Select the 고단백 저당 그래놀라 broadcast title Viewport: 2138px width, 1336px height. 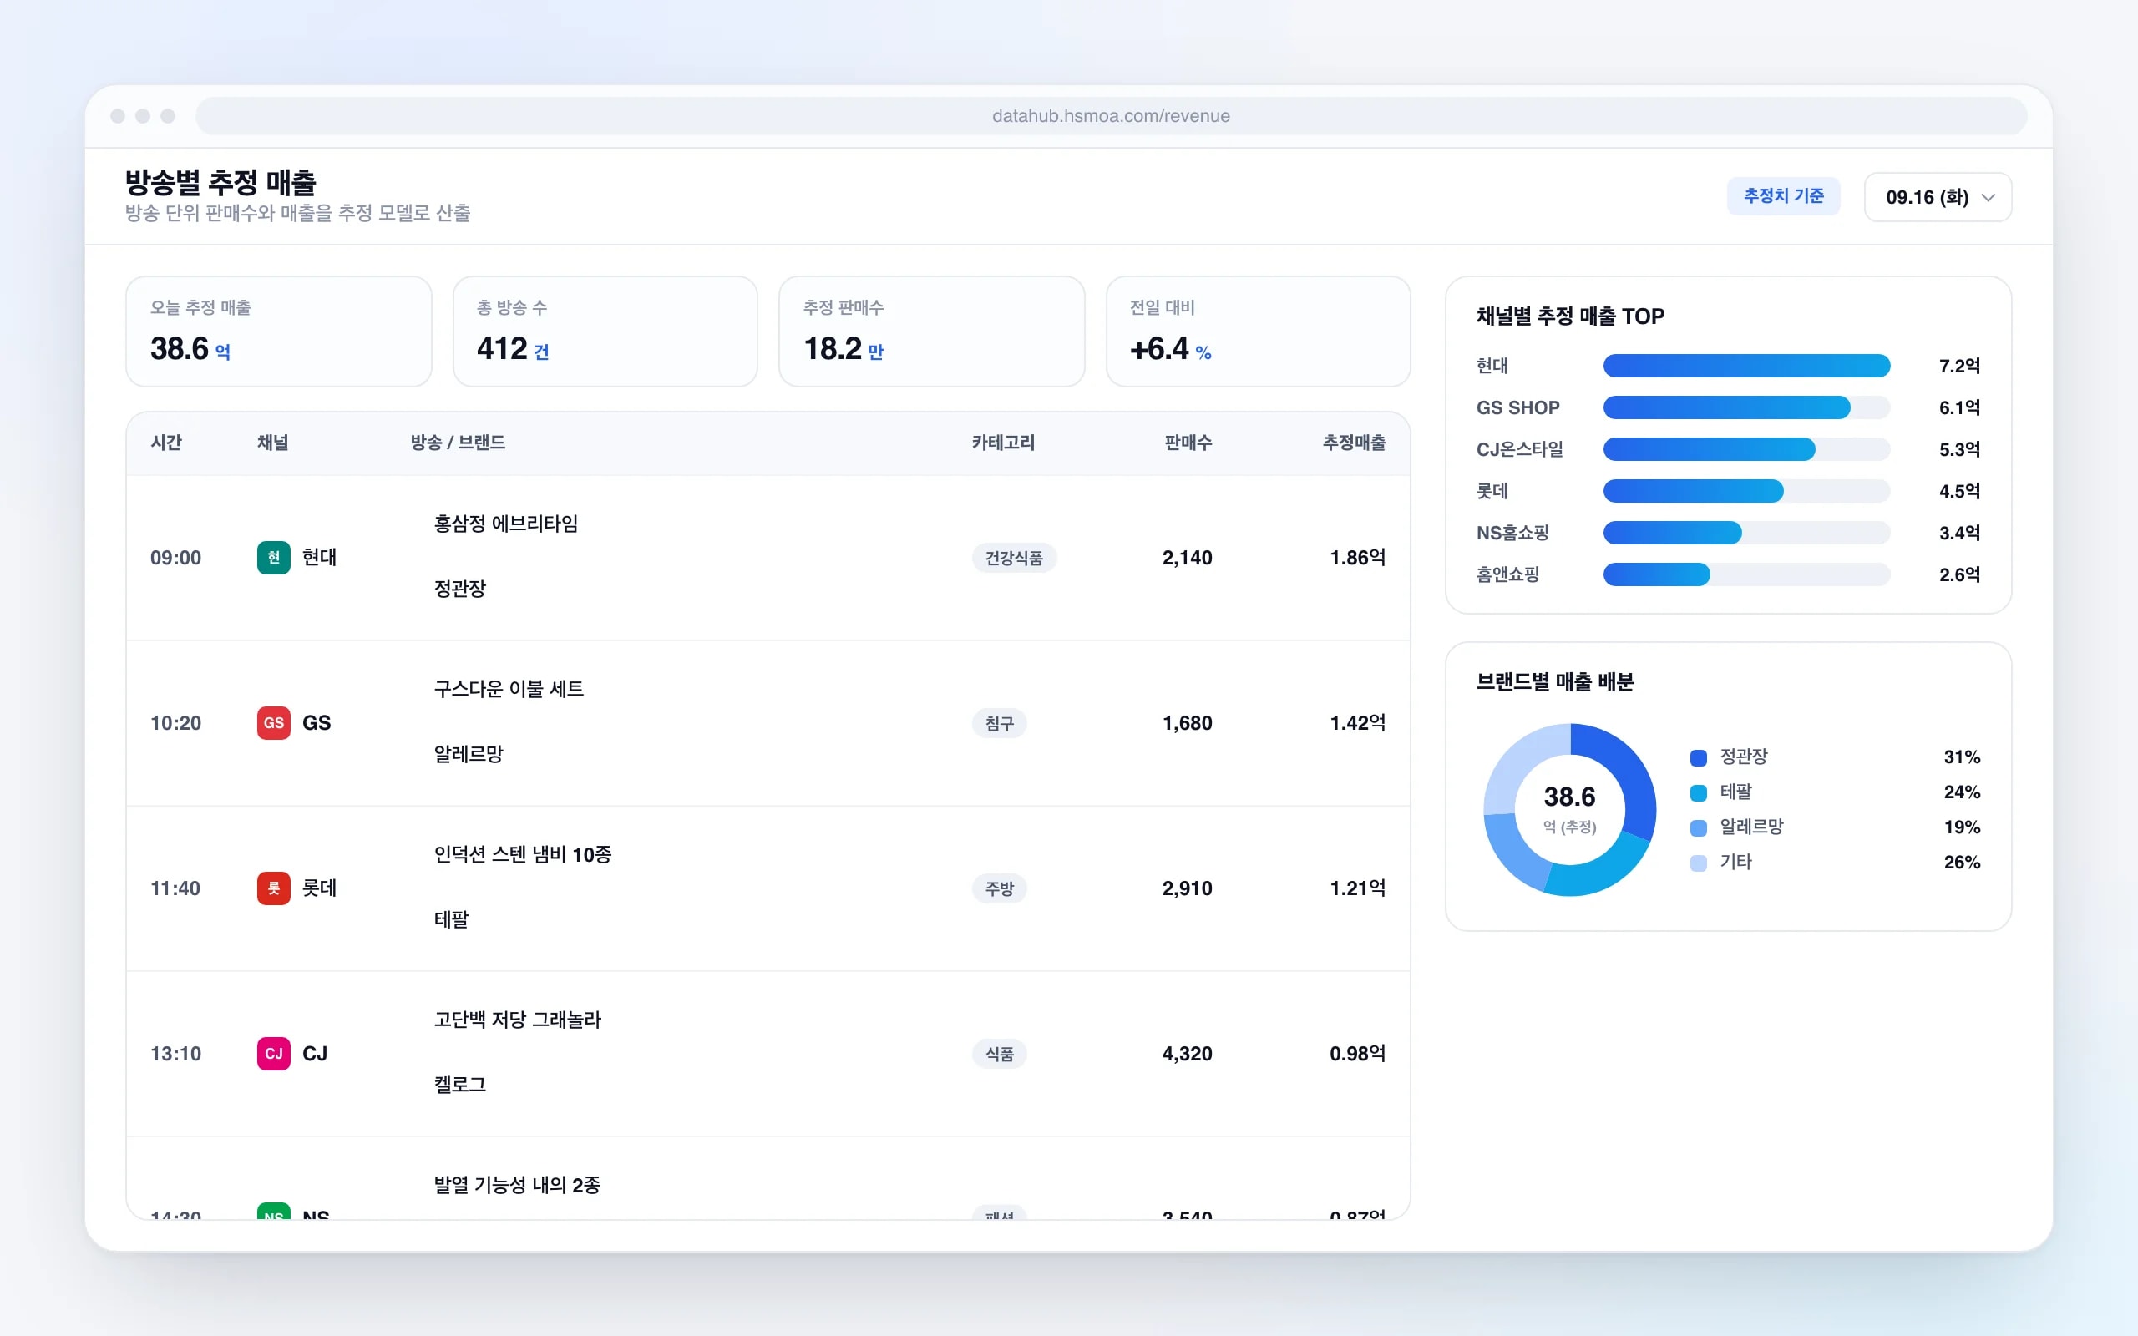[x=517, y=1020]
